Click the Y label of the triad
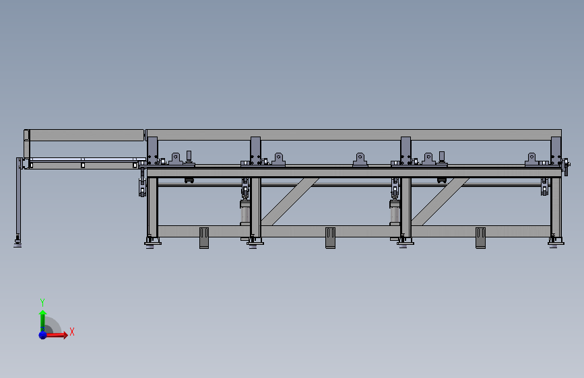This screenshot has width=584, height=378. [x=42, y=302]
